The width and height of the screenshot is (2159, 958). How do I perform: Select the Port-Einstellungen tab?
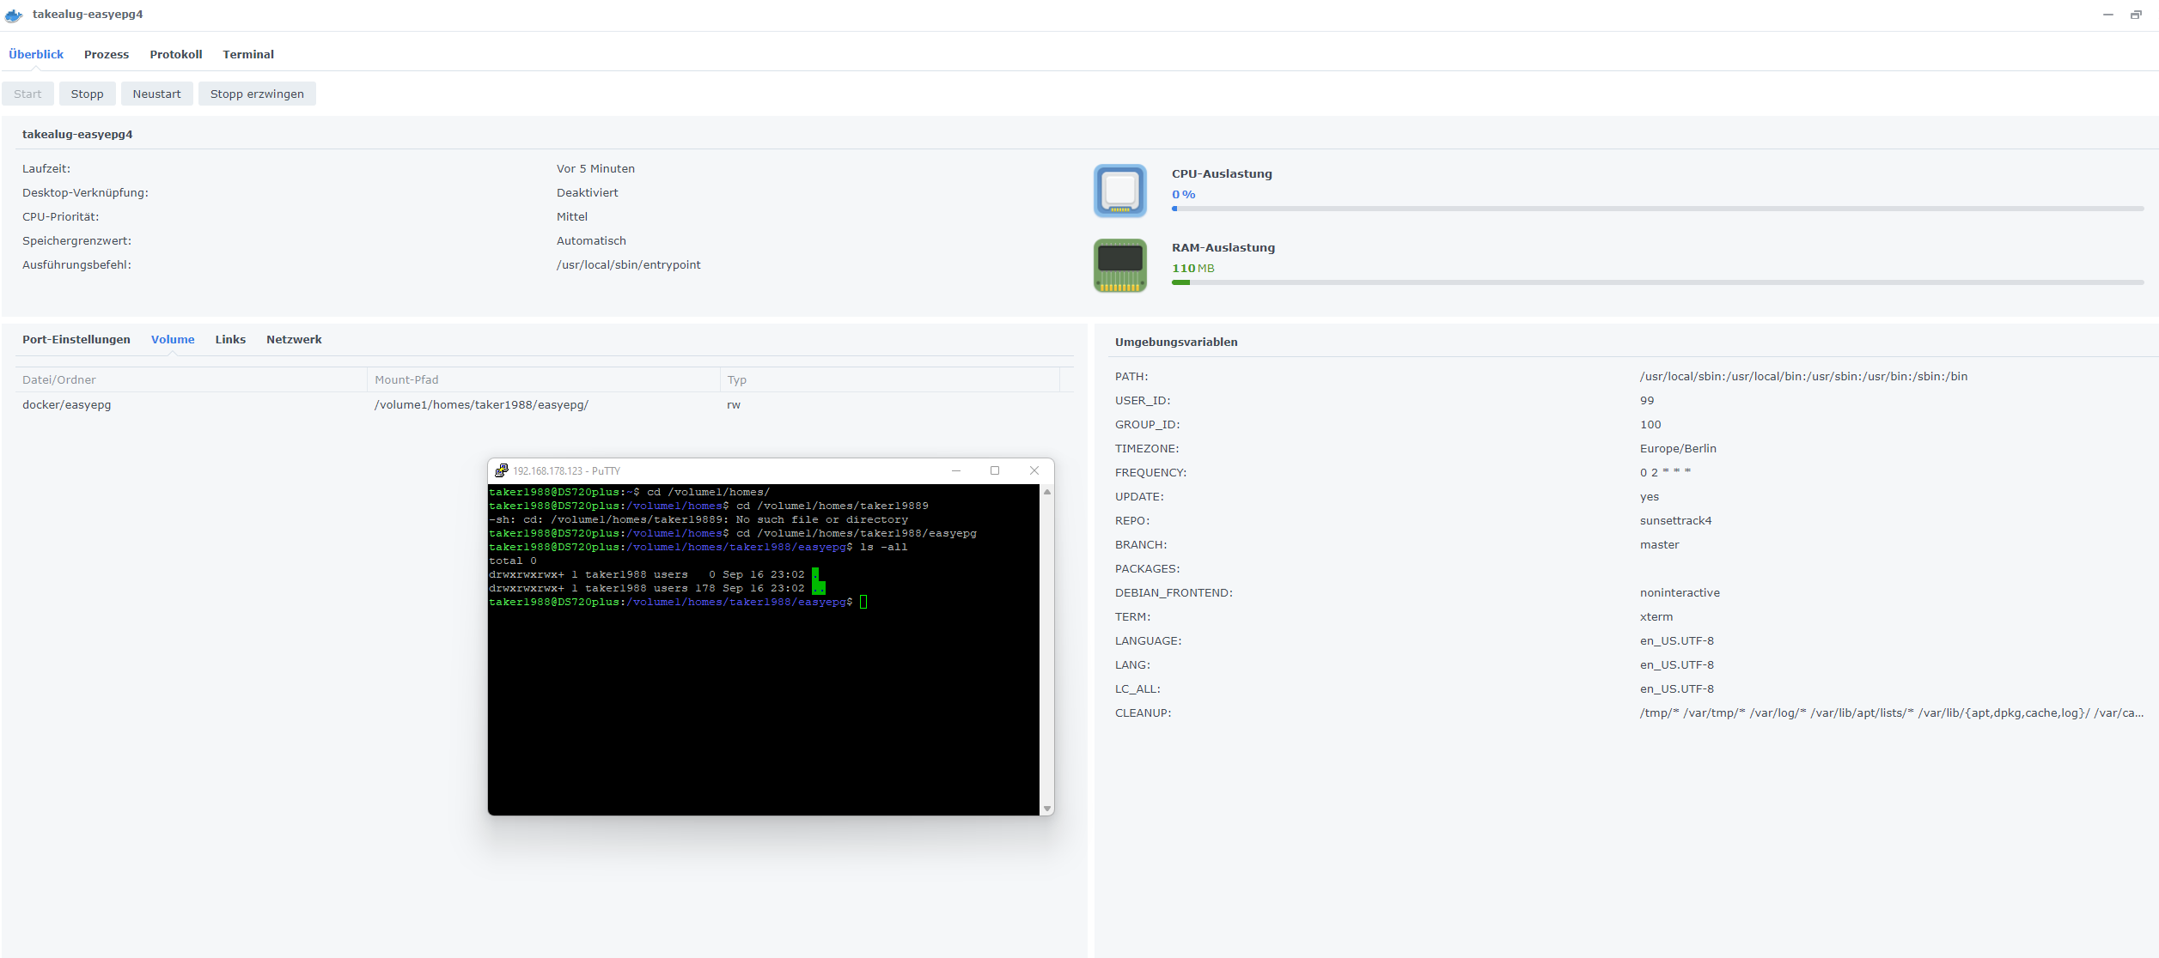coord(76,339)
